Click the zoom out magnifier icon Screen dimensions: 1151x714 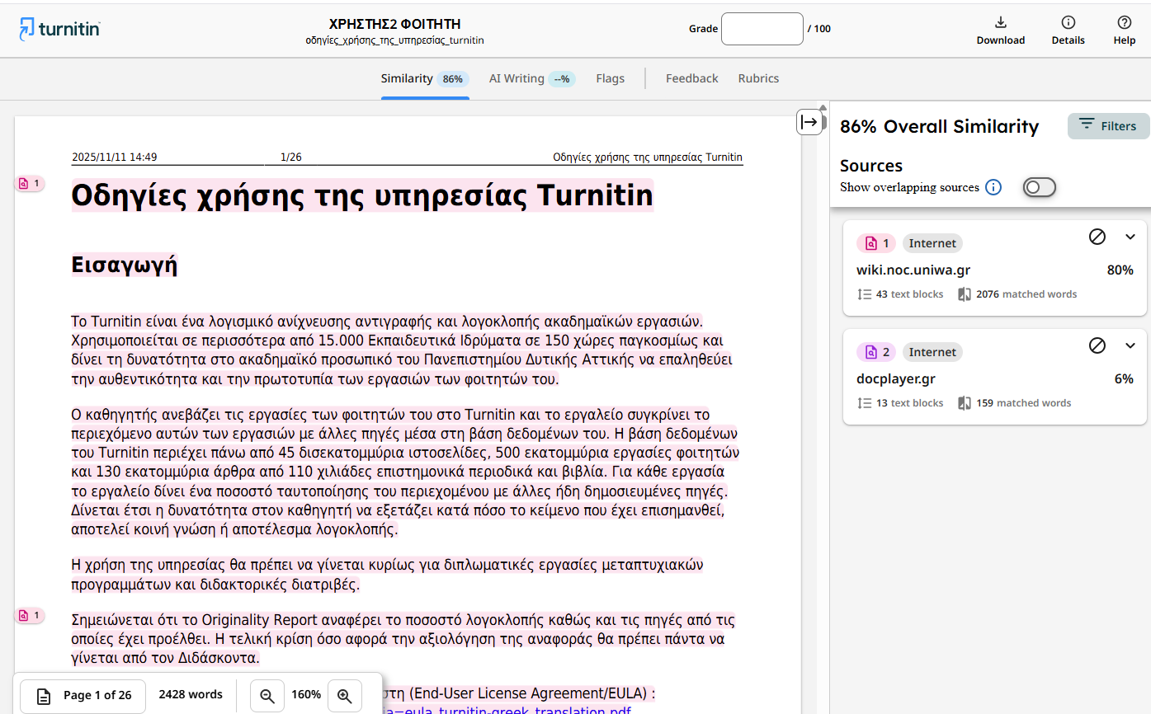tap(267, 695)
